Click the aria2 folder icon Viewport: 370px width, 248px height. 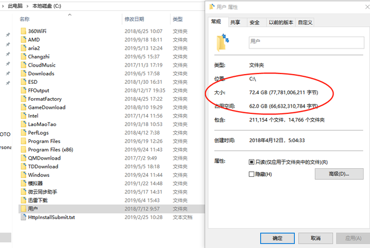click(23, 48)
